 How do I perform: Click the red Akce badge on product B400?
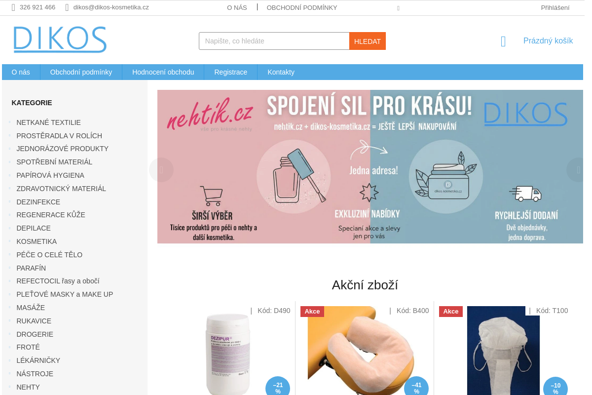click(x=312, y=311)
